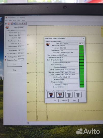Viewport: 103px width, 138px height.
Task: Click the Unique ID field
Action: click(x=69, y=53)
